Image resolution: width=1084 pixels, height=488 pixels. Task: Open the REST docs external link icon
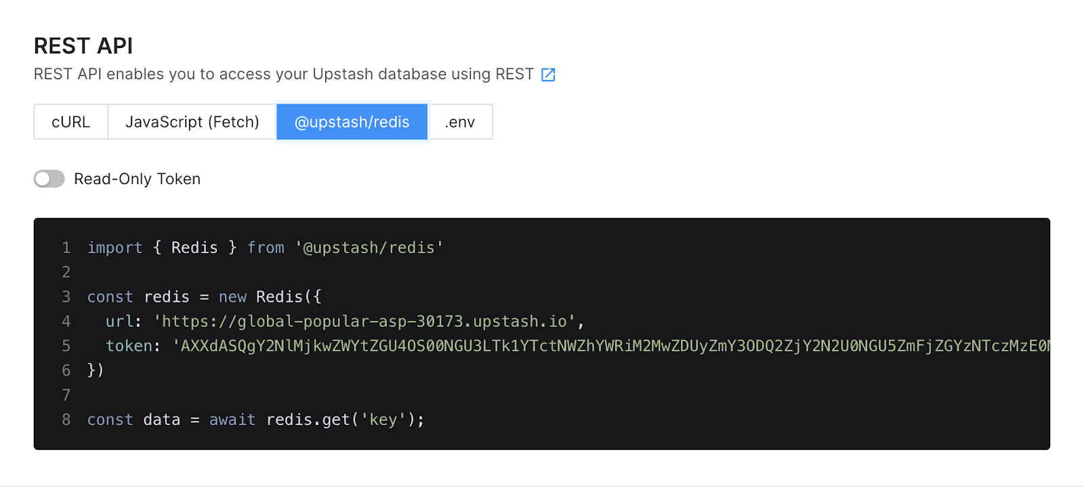coord(548,75)
